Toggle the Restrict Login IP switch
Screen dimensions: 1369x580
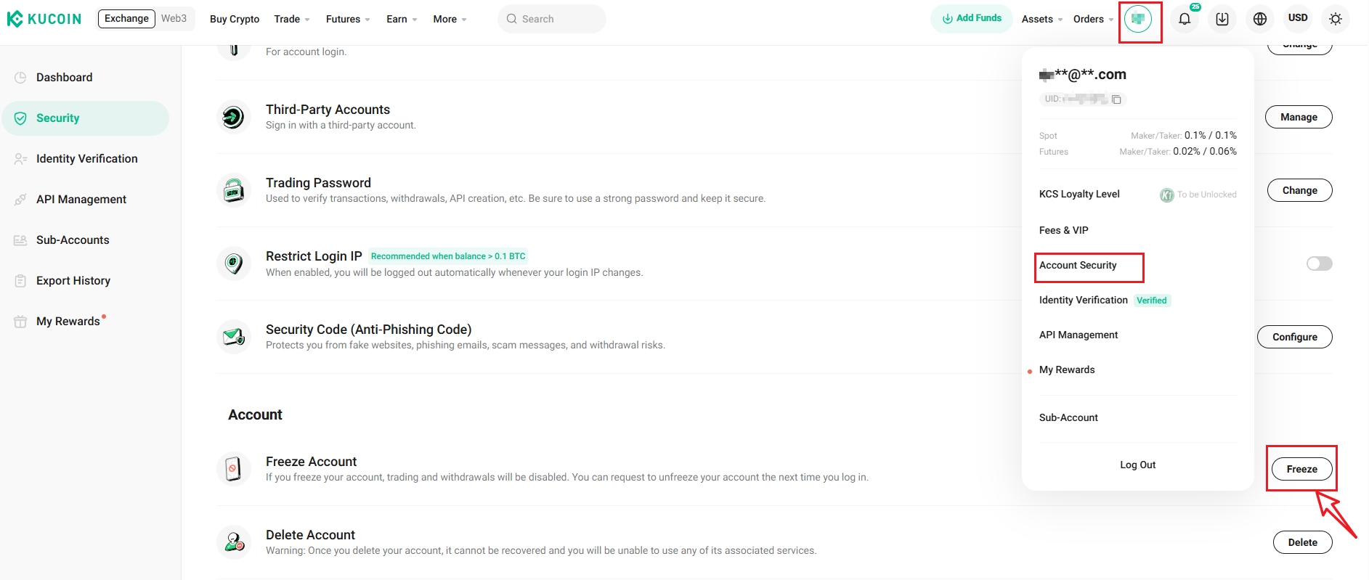coord(1319,264)
